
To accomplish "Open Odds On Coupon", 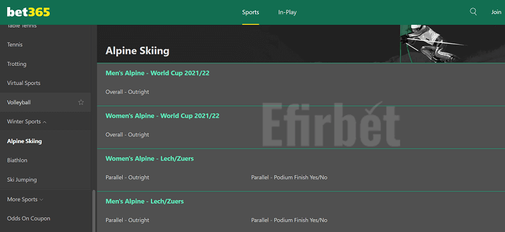I will (29, 219).
